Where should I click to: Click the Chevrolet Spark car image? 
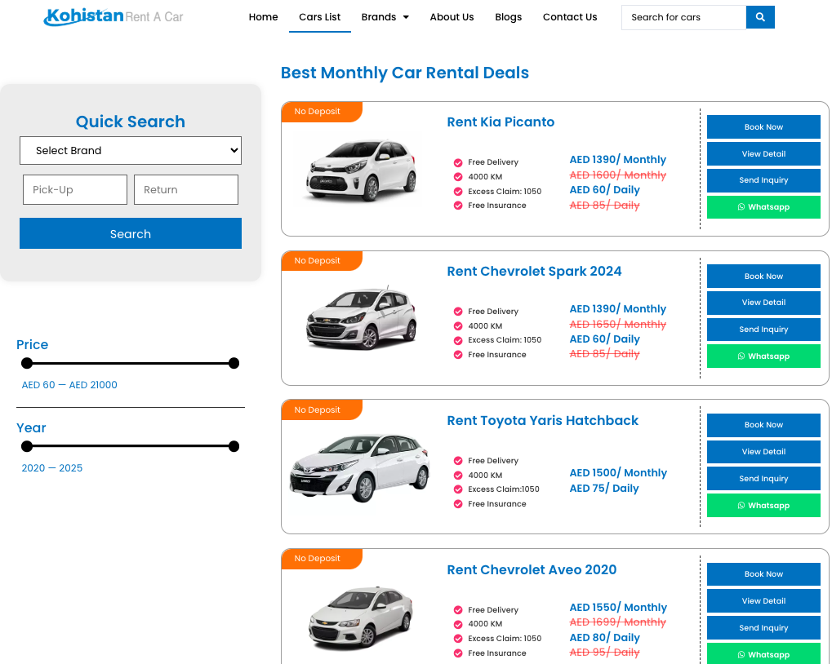[360, 319]
